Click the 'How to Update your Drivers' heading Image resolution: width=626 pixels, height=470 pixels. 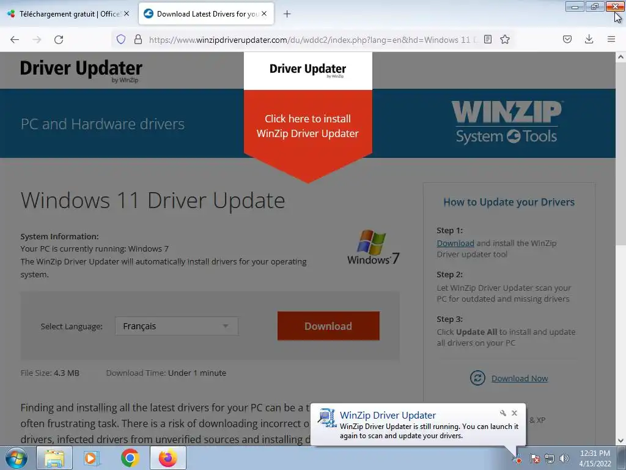tap(509, 202)
